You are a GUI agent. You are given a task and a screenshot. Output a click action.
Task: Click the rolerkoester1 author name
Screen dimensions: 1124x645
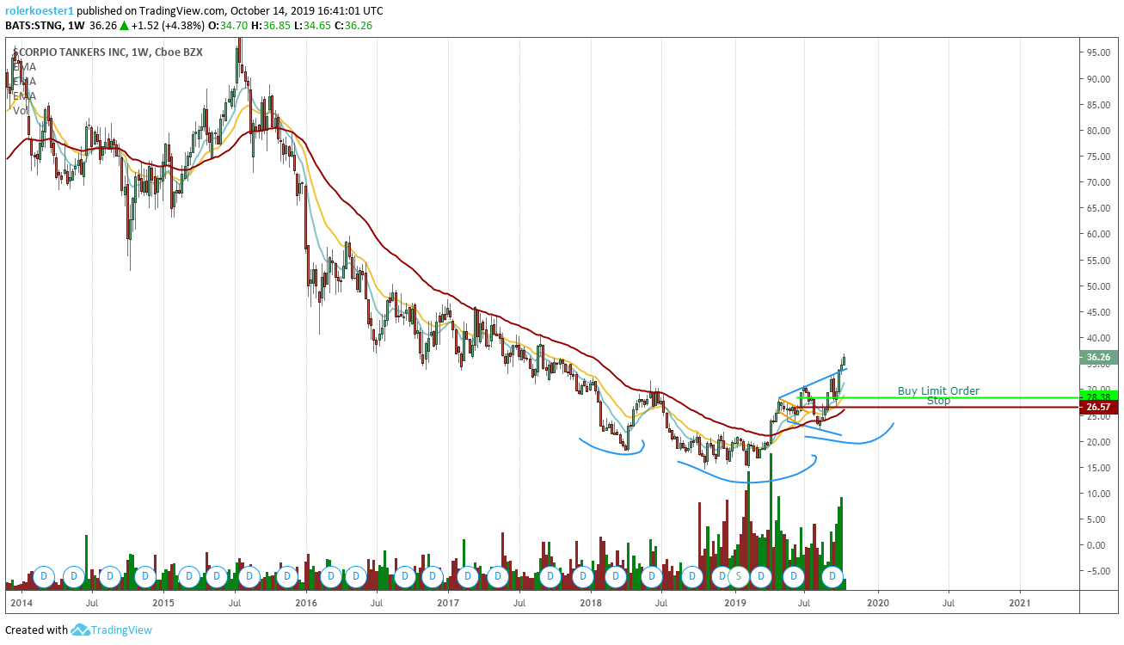click(x=40, y=11)
